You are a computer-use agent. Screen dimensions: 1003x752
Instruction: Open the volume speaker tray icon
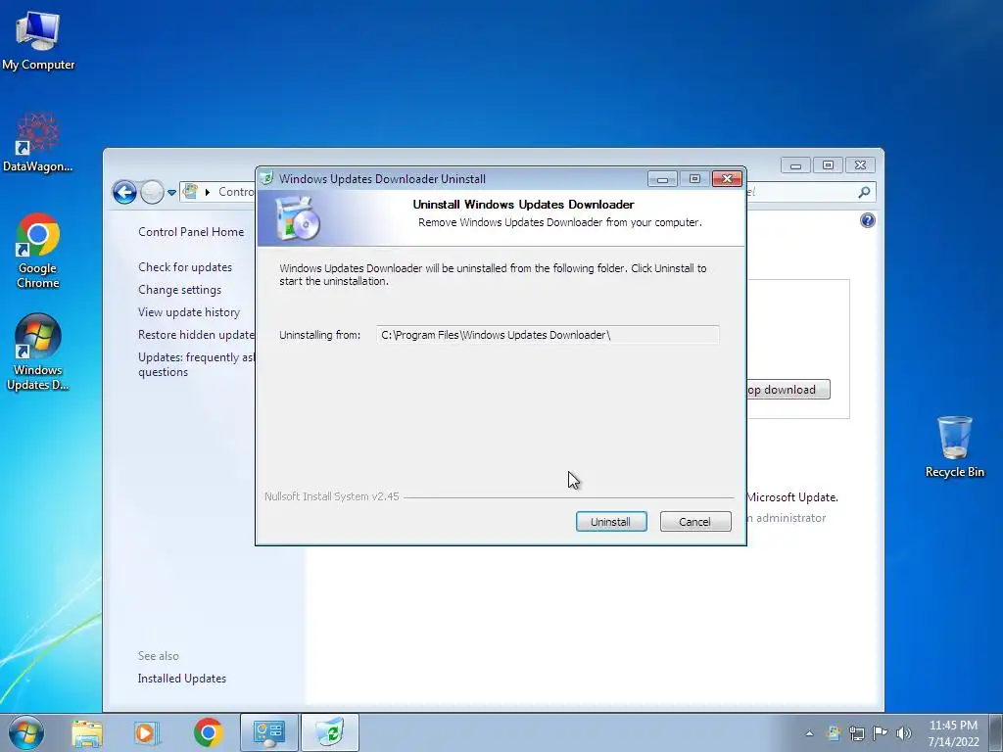pos(903,733)
